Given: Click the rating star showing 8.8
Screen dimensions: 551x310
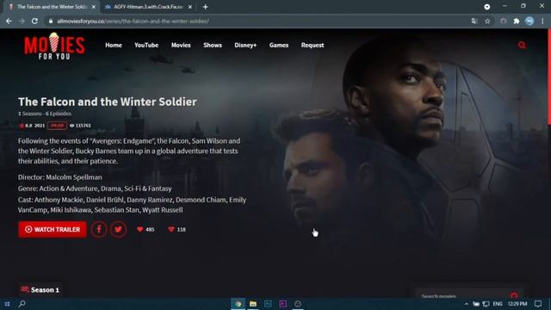Looking at the screenshot, I should tap(22, 126).
